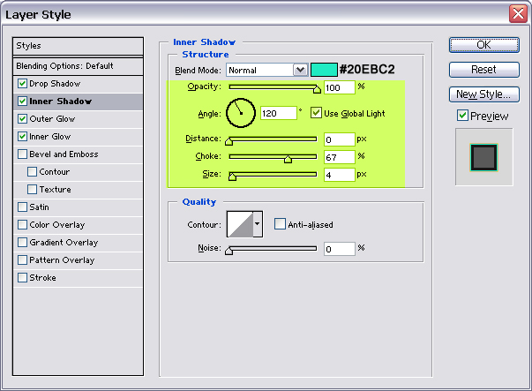The width and height of the screenshot is (532, 391).
Task: Toggle Use Global Light checkbox
Action: [317, 113]
